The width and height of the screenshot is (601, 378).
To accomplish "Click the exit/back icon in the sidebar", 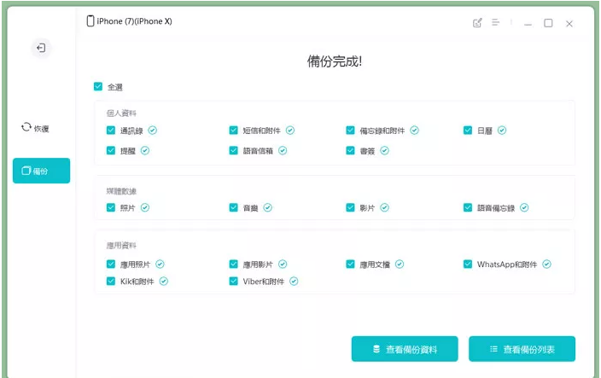I will click(41, 48).
